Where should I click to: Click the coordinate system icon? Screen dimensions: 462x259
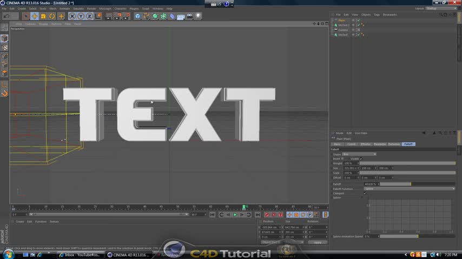tap(98, 16)
